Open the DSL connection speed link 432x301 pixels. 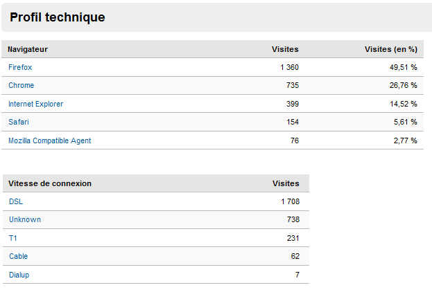(x=16, y=201)
